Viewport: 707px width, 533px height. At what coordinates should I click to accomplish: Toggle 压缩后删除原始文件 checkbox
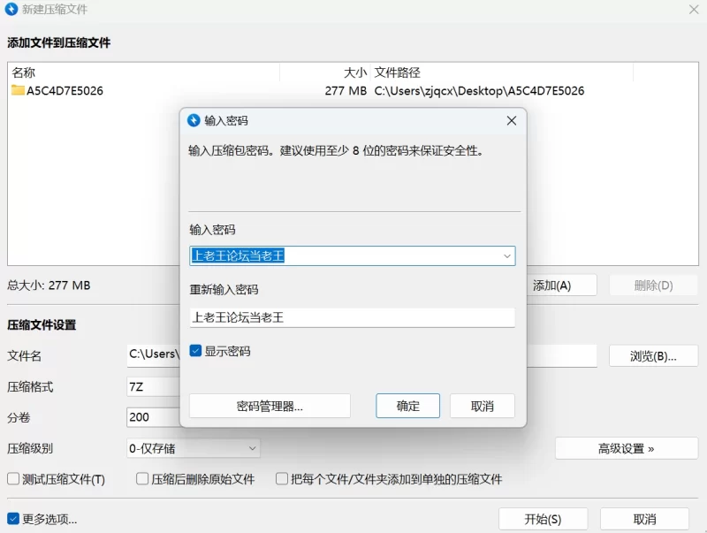142,479
